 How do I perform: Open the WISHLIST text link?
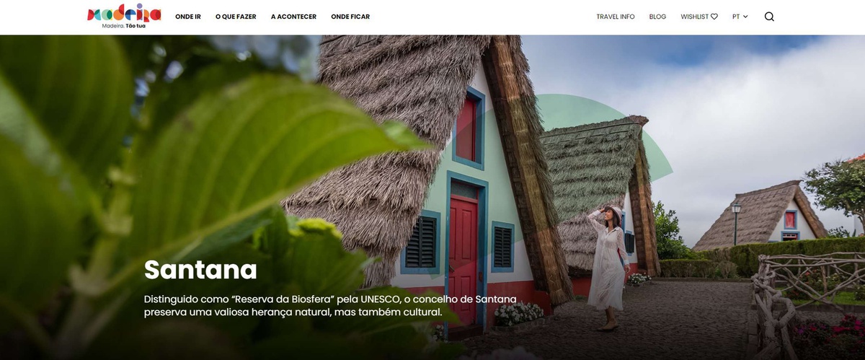(695, 17)
